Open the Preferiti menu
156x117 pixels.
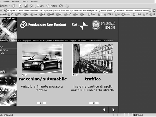(25, 1)
